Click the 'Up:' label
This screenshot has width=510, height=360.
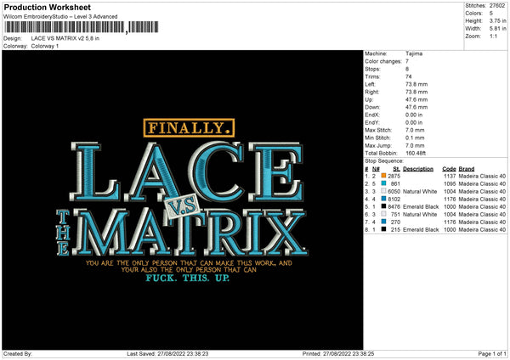pos(369,99)
